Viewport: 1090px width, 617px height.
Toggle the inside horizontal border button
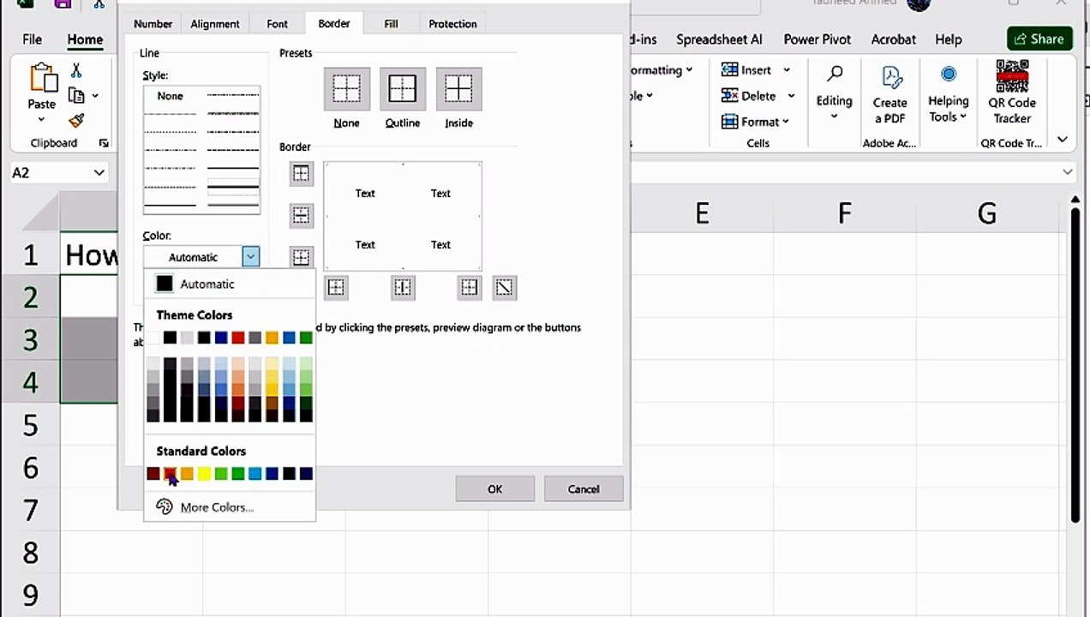tap(301, 215)
